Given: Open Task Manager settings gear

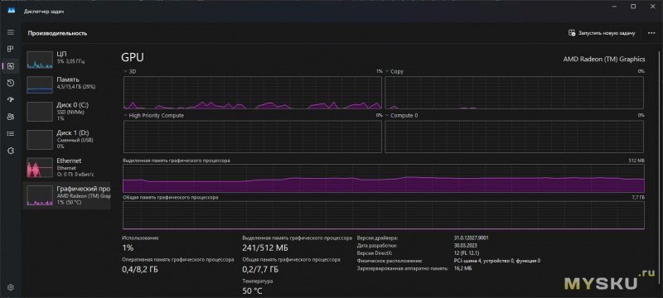Looking at the screenshot, I should [11, 287].
